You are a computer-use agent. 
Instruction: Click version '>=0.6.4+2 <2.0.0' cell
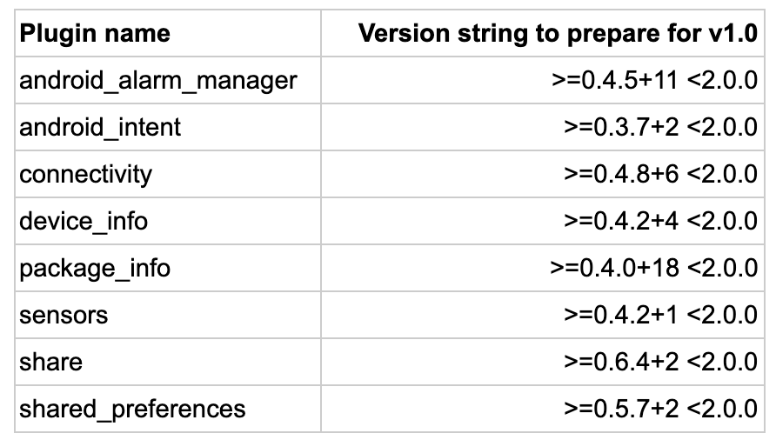tap(543, 362)
